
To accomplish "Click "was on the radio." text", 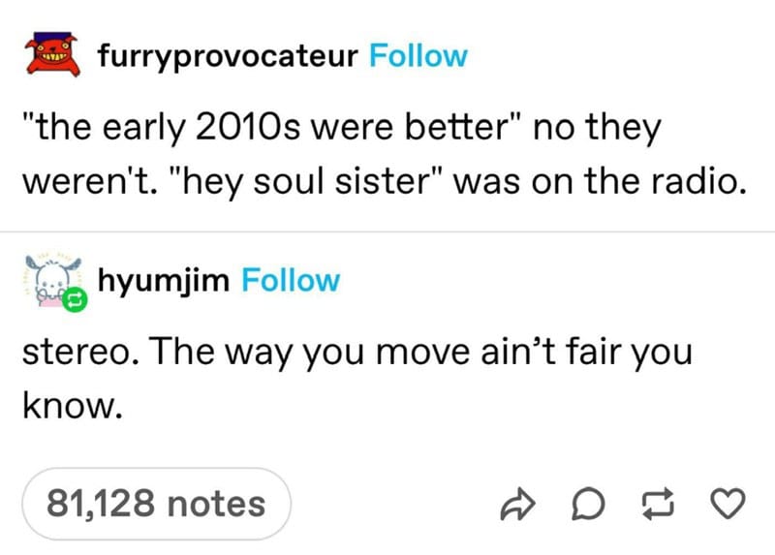I will click(x=600, y=182).
